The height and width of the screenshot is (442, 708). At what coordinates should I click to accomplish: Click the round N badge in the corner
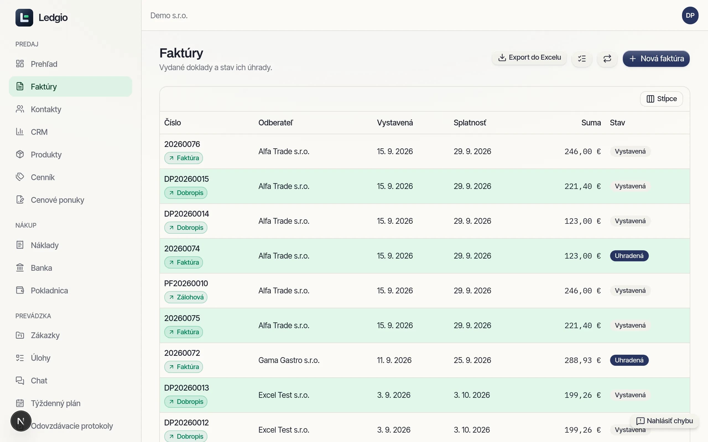(x=21, y=421)
